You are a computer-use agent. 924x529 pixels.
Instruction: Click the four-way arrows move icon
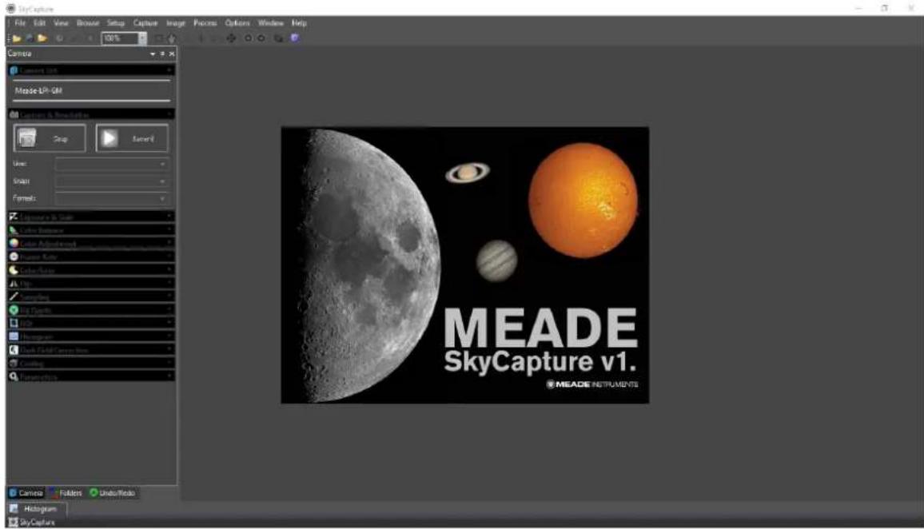pyautogui.click(x=231, y=38)
